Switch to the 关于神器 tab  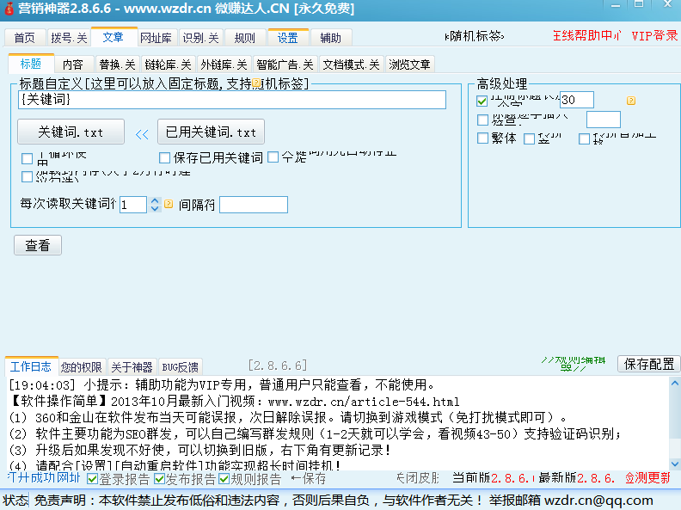tap(132, 367)
